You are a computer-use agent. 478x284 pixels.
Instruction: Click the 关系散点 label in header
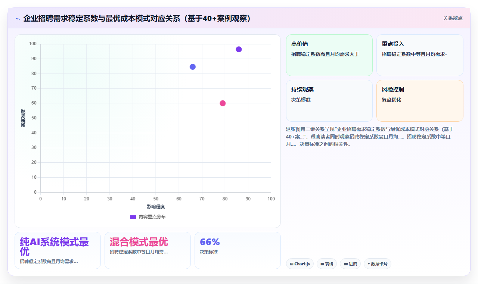[453, 18]
